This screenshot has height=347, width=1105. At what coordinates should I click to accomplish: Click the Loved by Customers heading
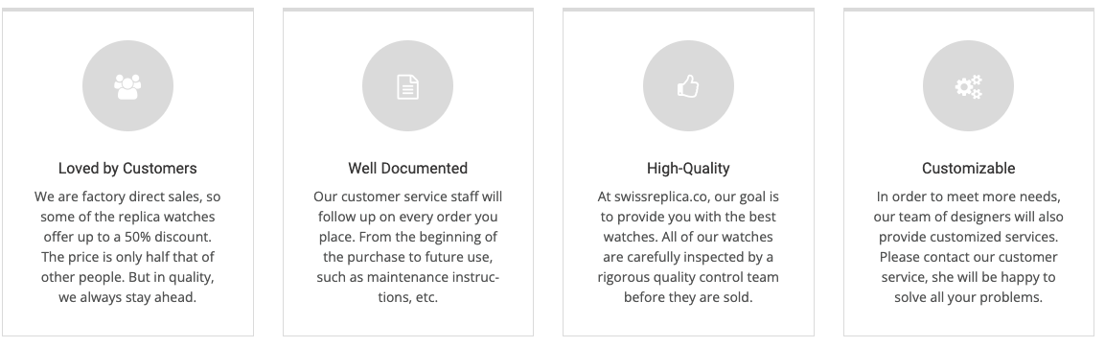tap(127, 168)
